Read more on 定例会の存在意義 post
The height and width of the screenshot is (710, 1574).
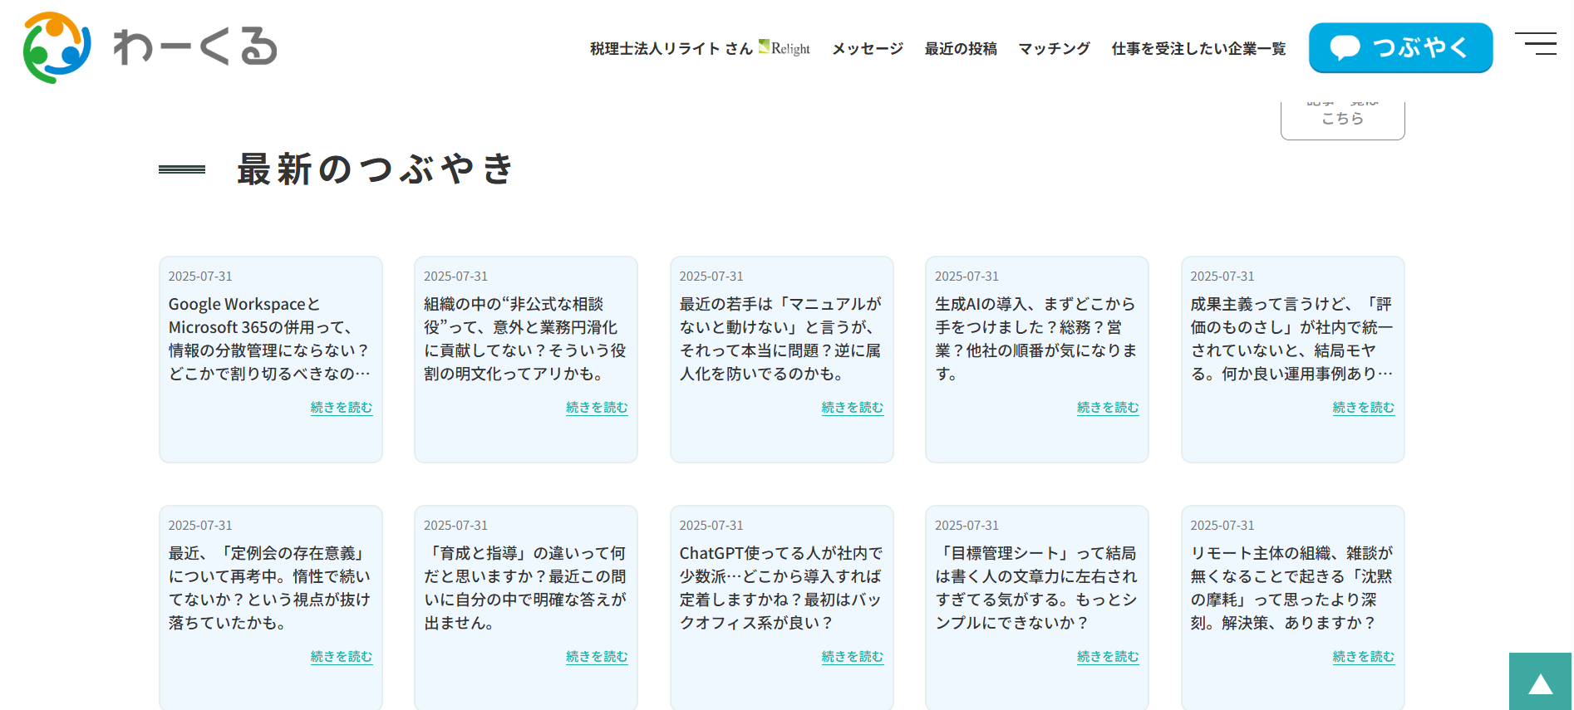(x=341, y=656)
